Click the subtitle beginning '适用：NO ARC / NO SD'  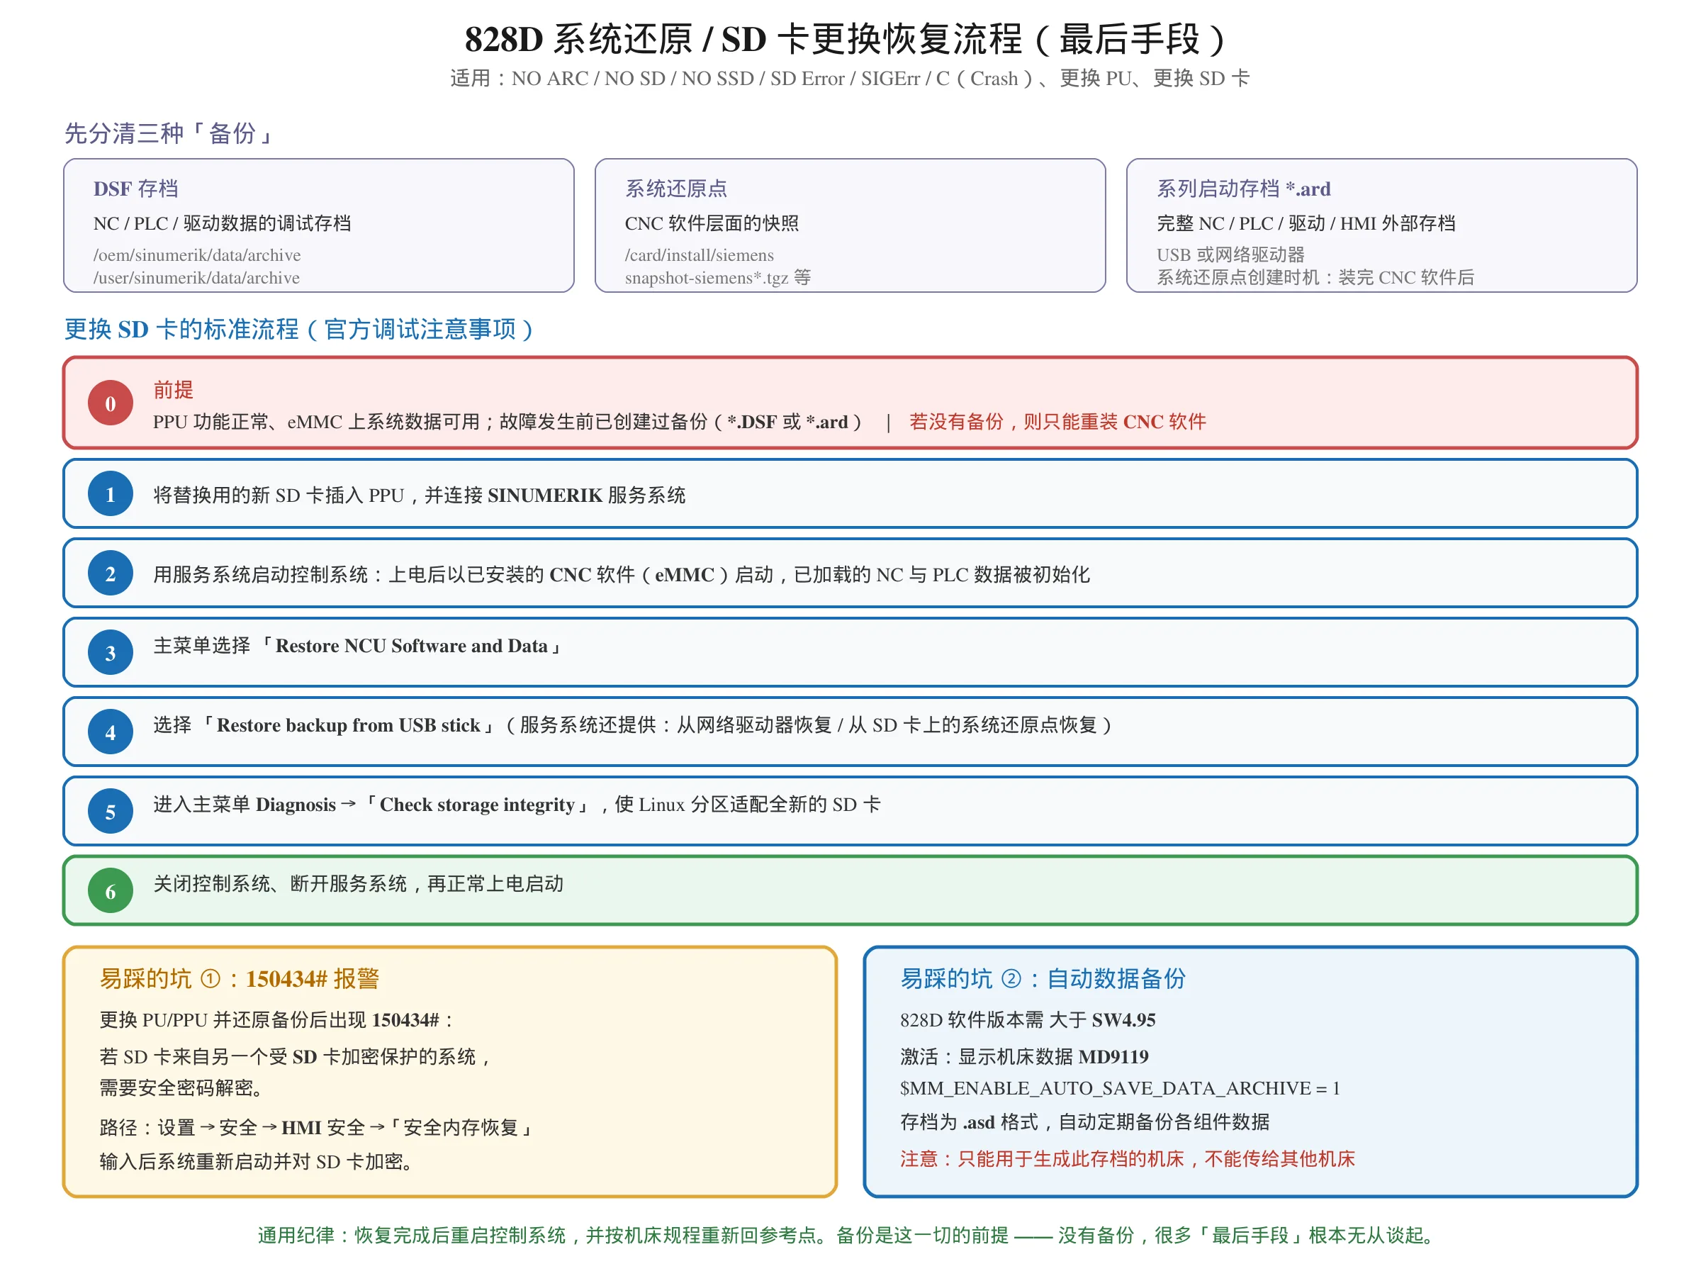pos(849,78)
